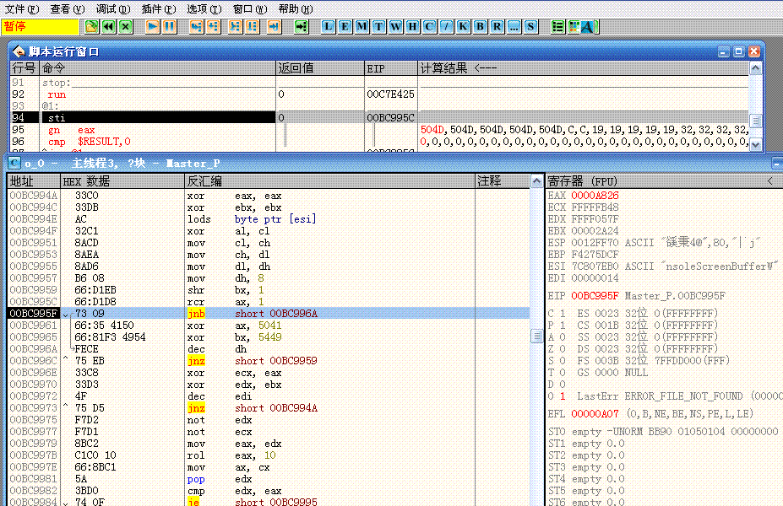Open Patches window with slash button
Image resolution: width=783 pixels, height=506 pixels.
tap(447, 26)
